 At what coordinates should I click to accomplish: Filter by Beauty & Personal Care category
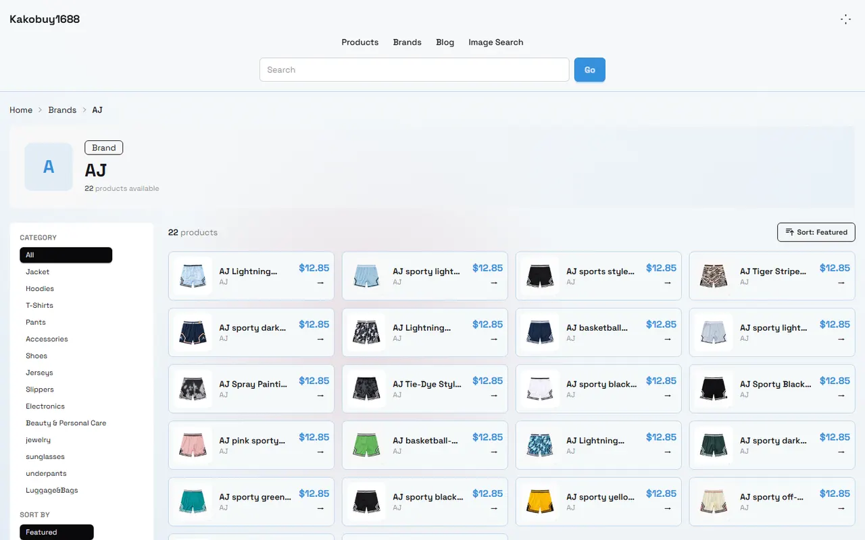[66, 423]
